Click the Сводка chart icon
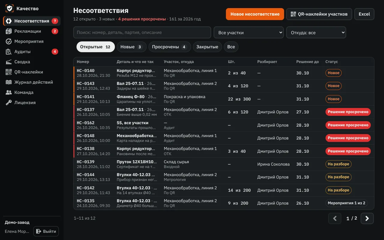Viewport: 384px width, 240px height. [x=9, y=62]
